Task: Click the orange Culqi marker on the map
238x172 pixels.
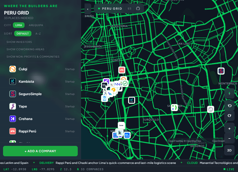Action: click(x=124, y=79)
